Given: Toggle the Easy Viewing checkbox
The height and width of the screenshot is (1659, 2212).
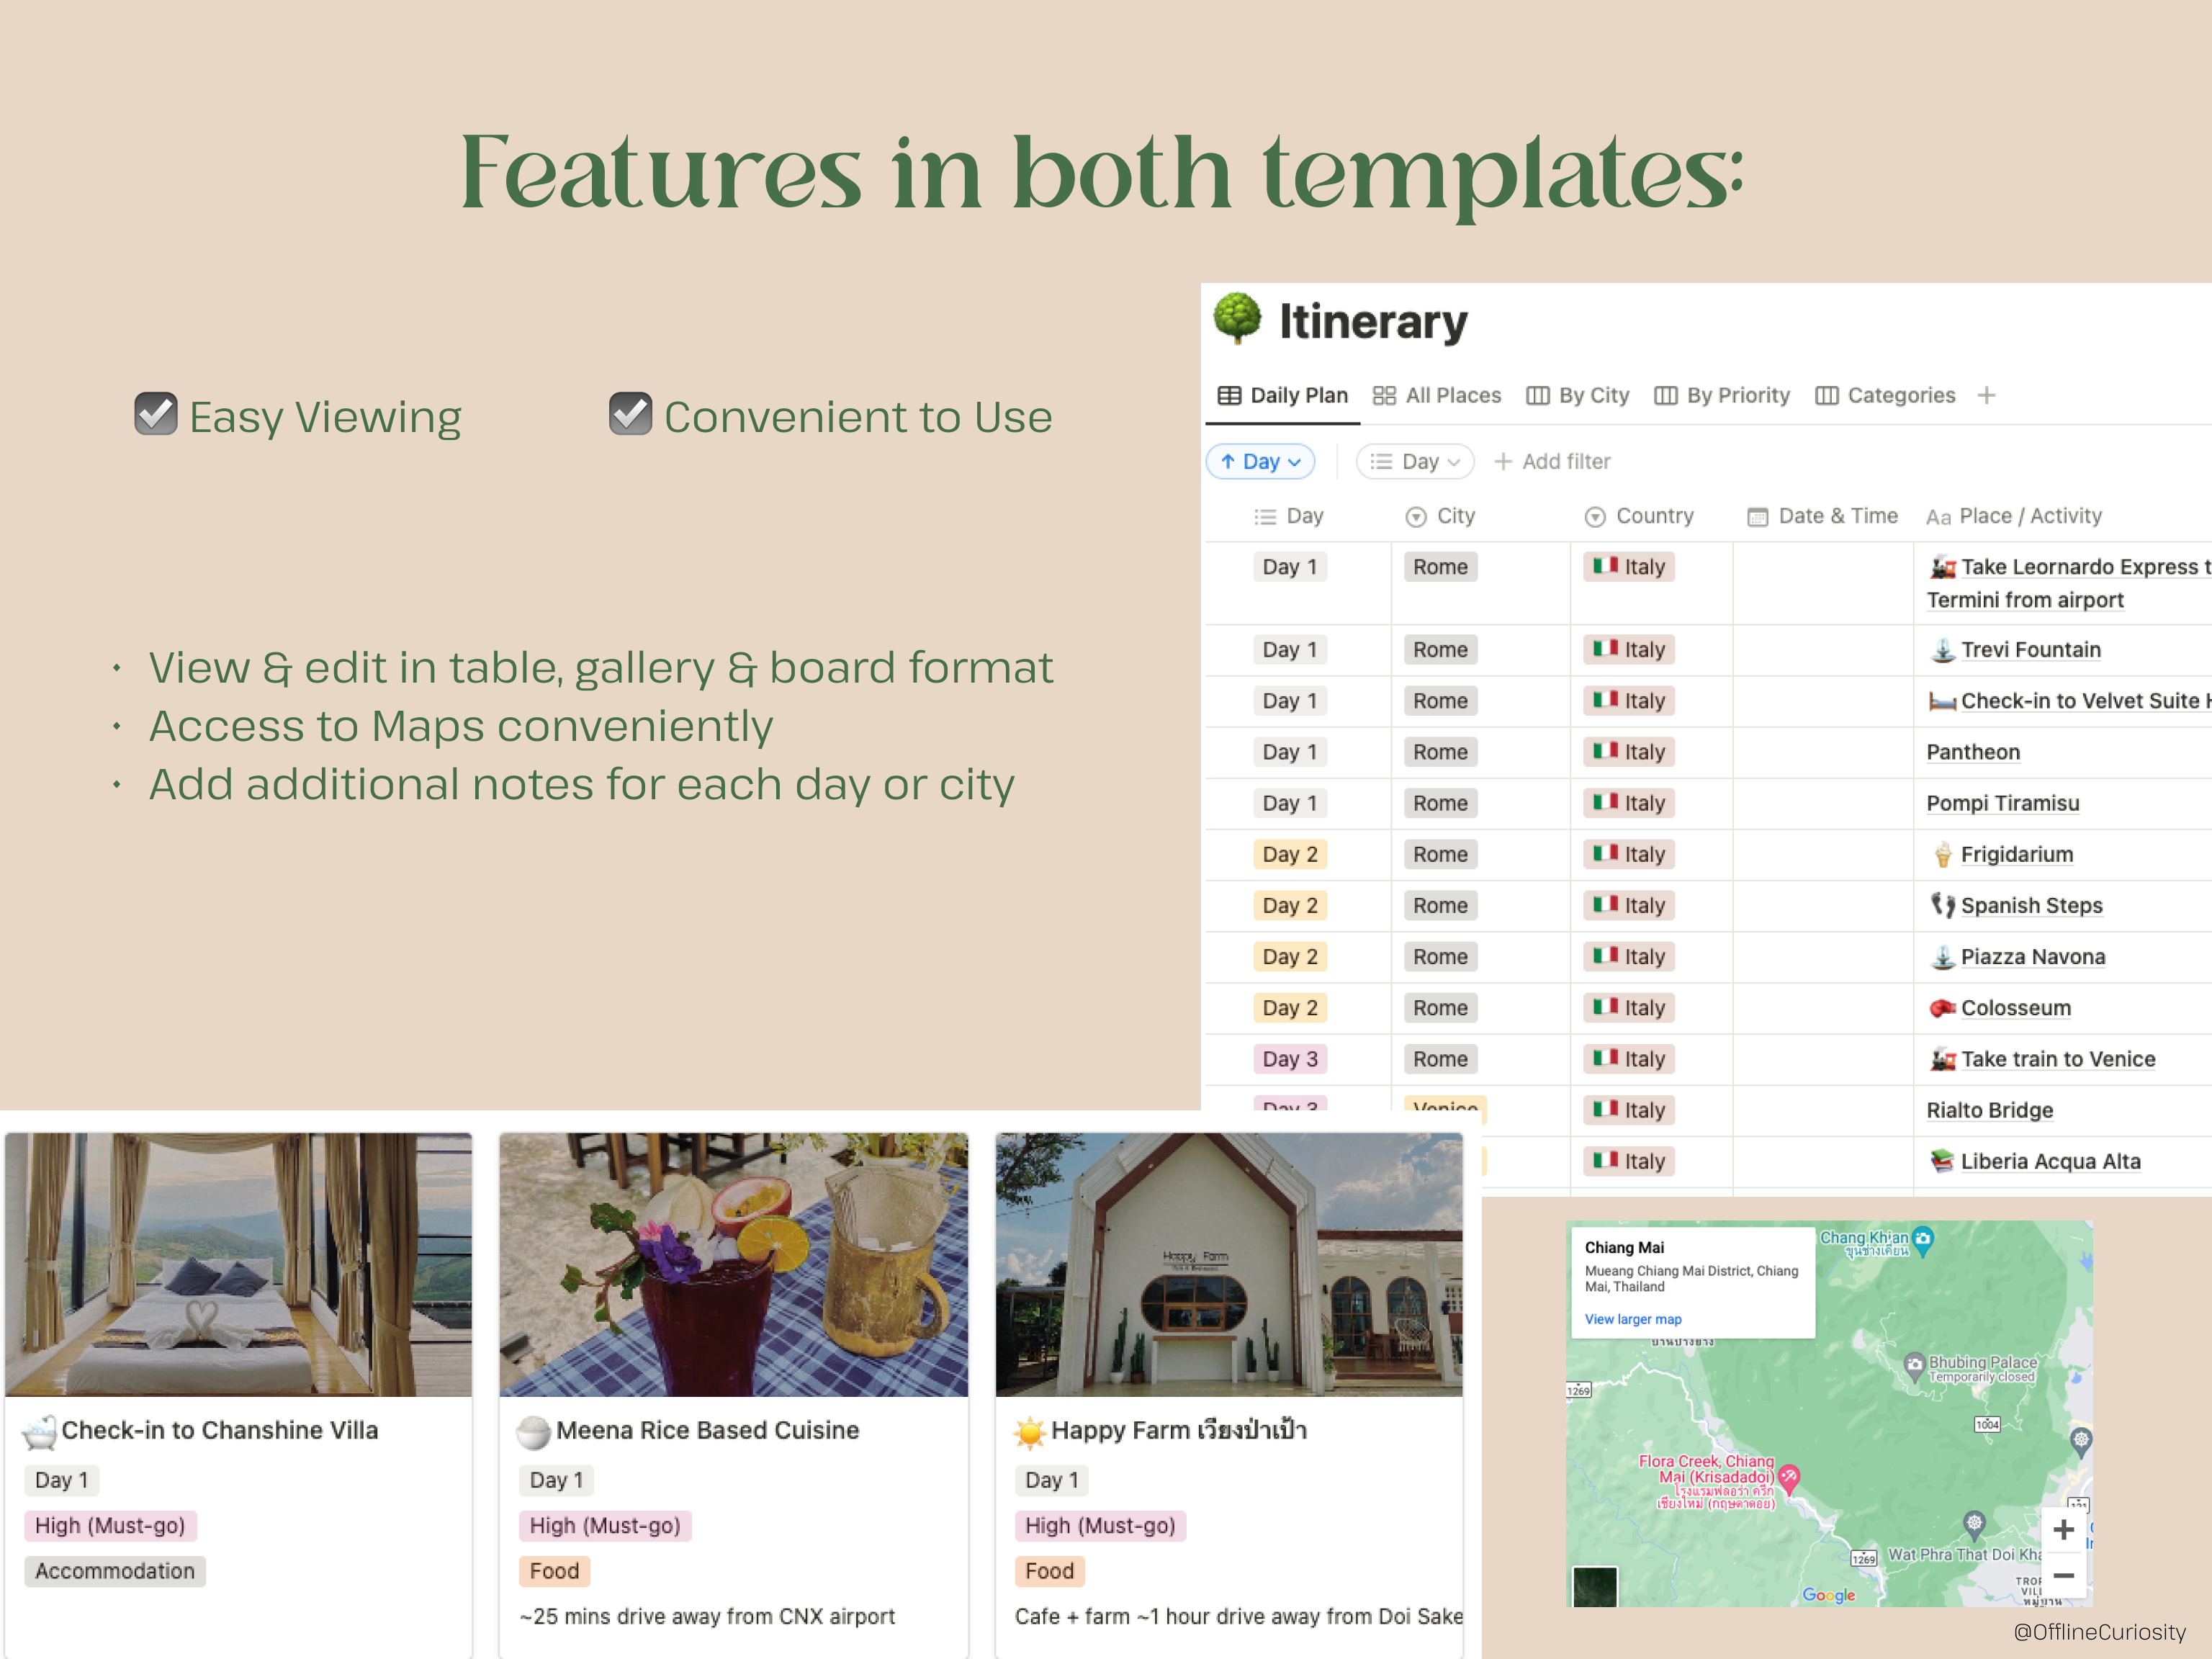Looking at the screenshot, I should (x=156, y=414).
